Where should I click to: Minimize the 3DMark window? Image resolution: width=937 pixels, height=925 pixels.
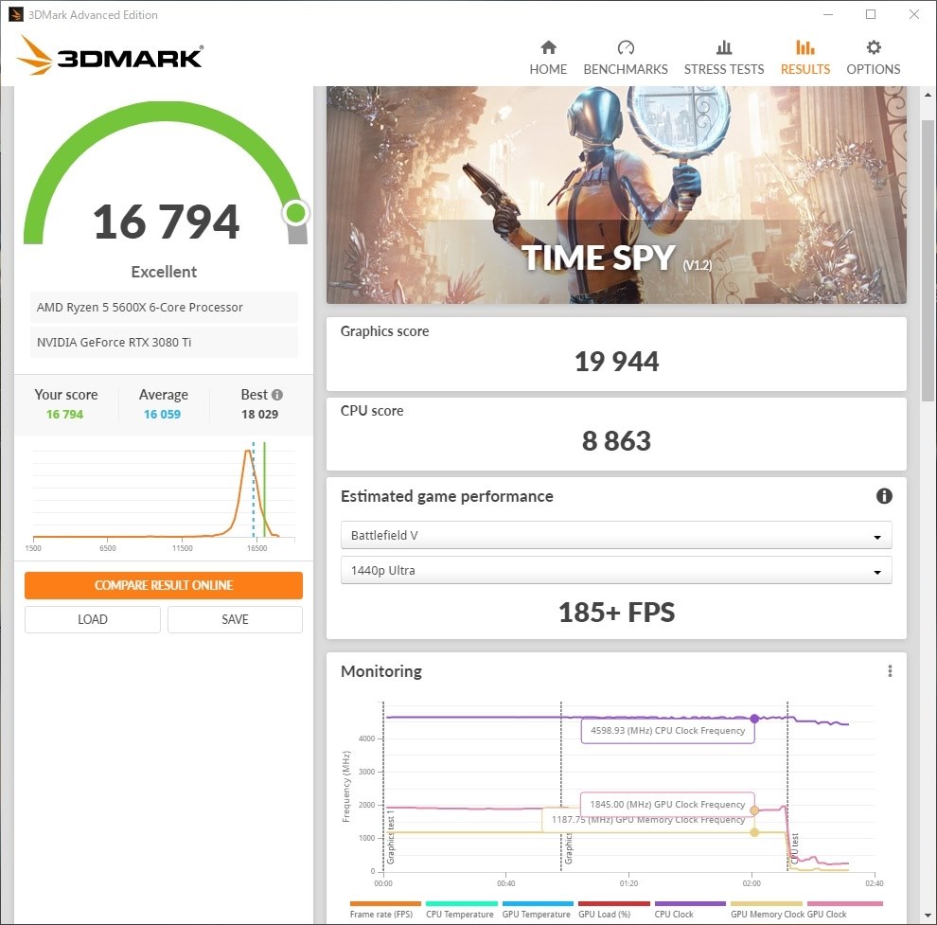click(827, 14)
